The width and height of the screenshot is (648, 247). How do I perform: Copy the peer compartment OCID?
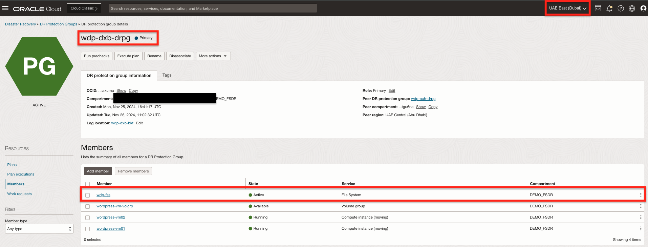433,107
